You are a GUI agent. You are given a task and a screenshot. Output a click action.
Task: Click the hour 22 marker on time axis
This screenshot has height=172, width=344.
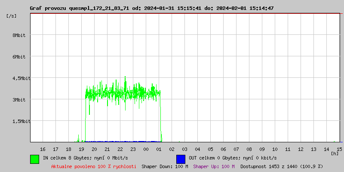(120, 149)
